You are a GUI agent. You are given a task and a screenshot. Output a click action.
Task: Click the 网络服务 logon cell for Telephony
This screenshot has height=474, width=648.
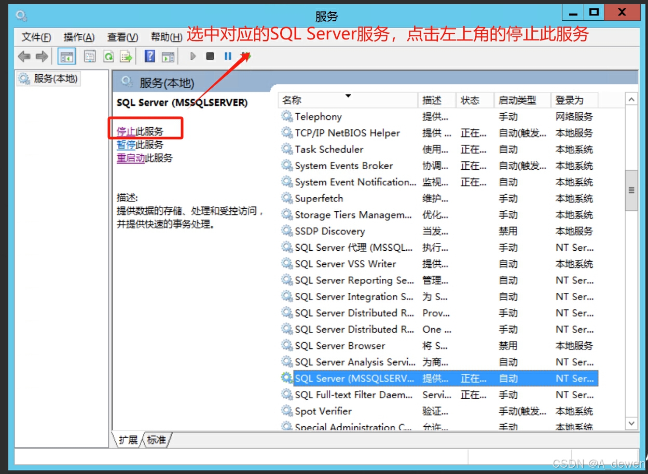pyautogui.click(x=574, y=116)
